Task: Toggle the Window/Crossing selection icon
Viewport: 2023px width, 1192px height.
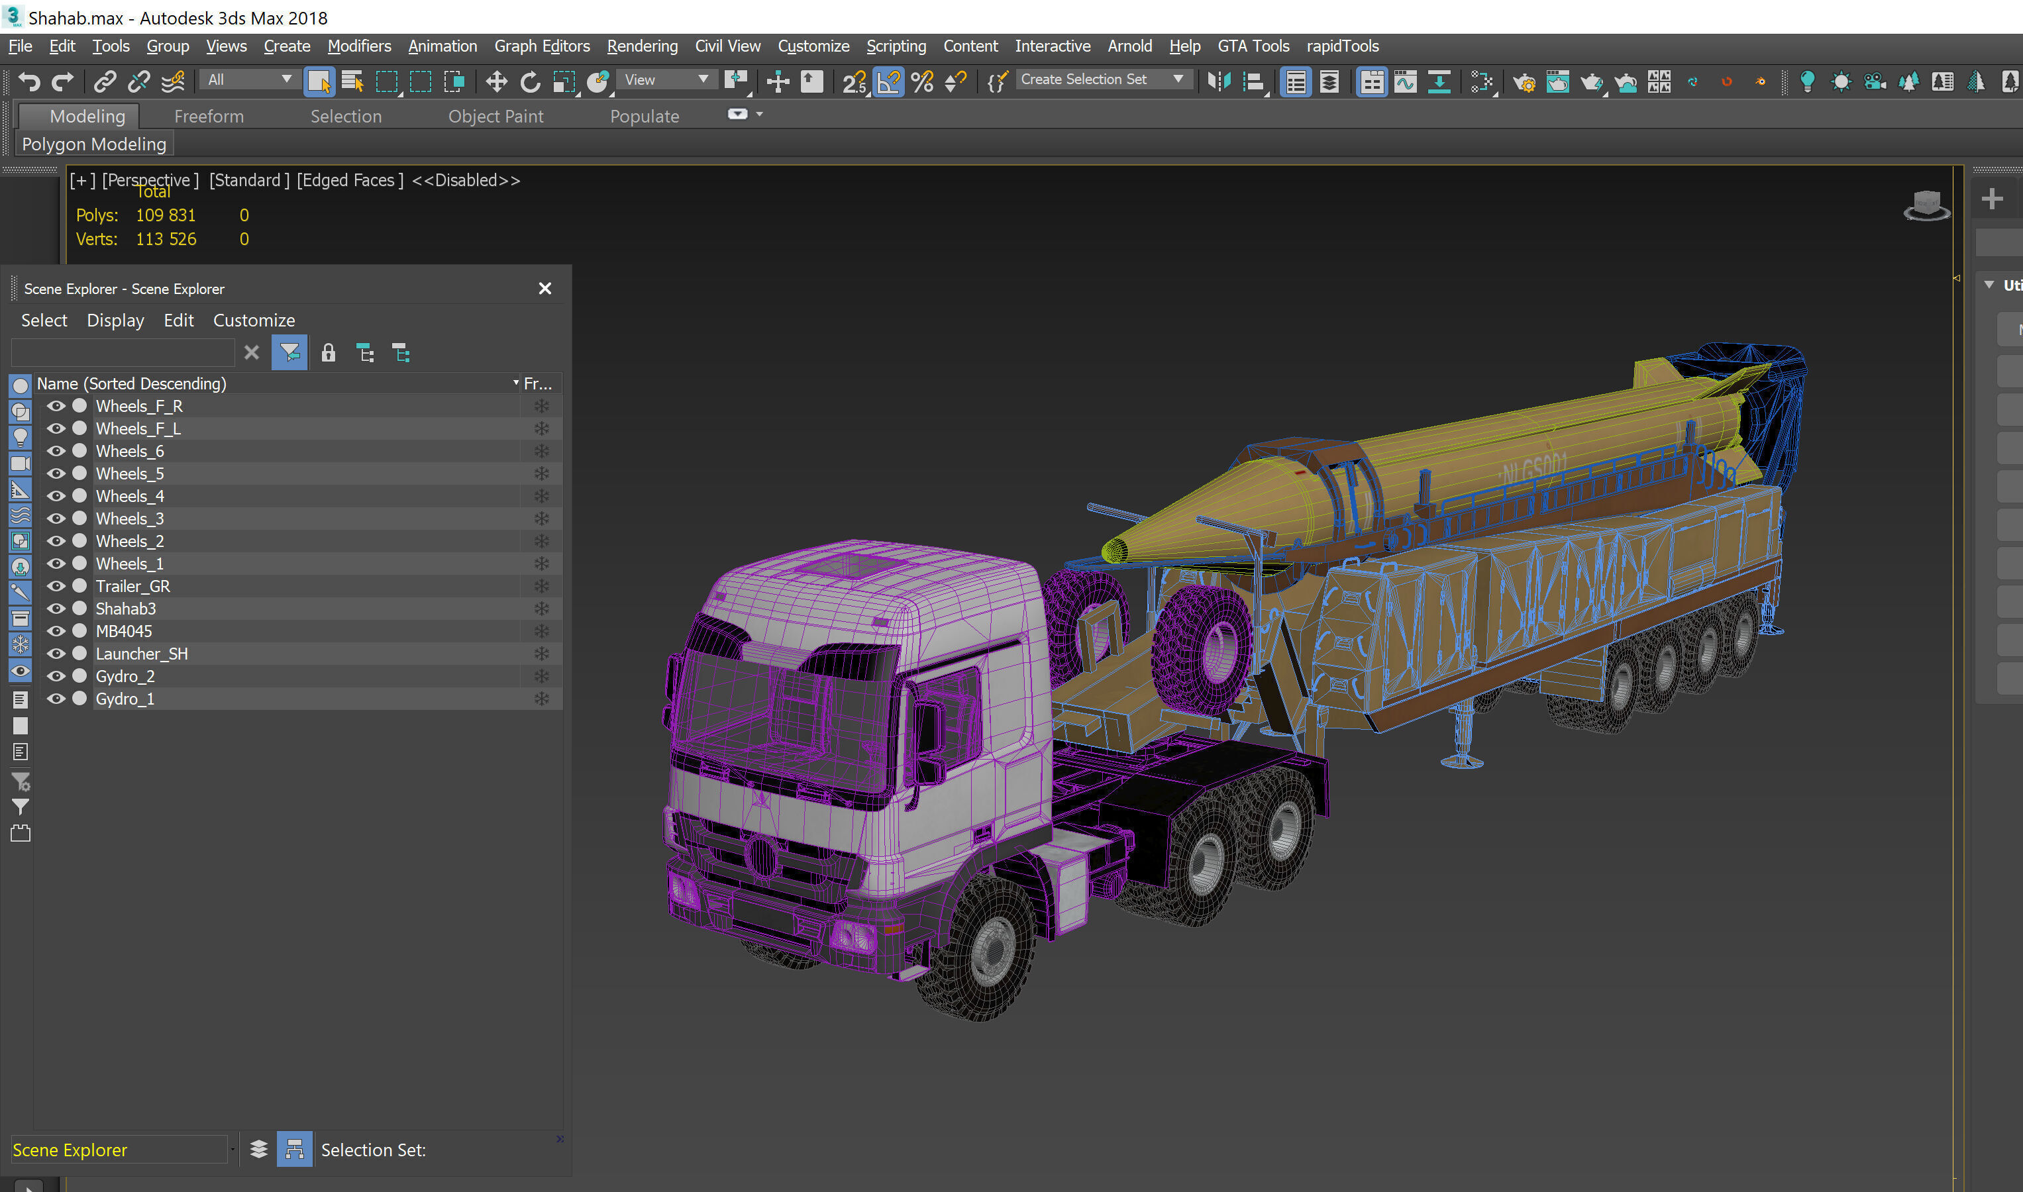Action: pos(454,81)
